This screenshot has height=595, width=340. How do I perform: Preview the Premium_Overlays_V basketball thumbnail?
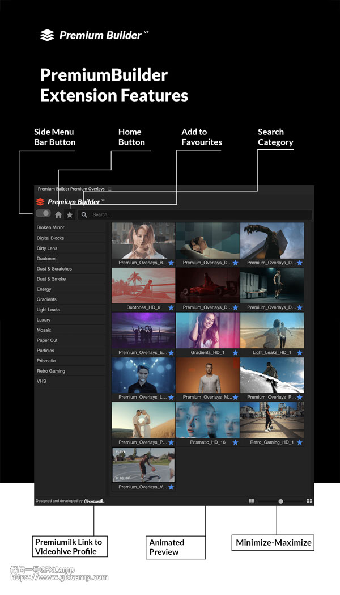pos(143,465)
